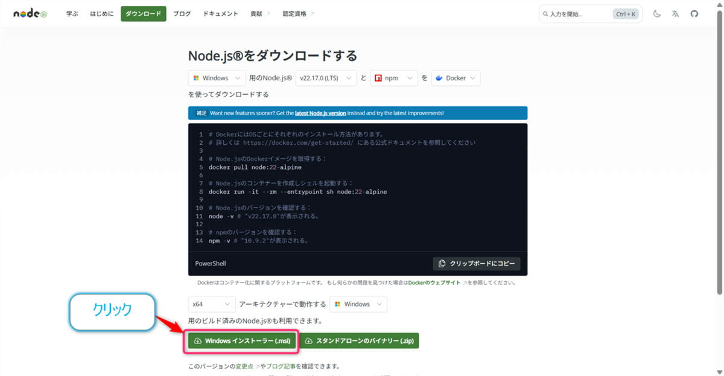Expand the Windows platform dropdown near x64
This screenshot has height=376, width=724.
tap(358, 304)
